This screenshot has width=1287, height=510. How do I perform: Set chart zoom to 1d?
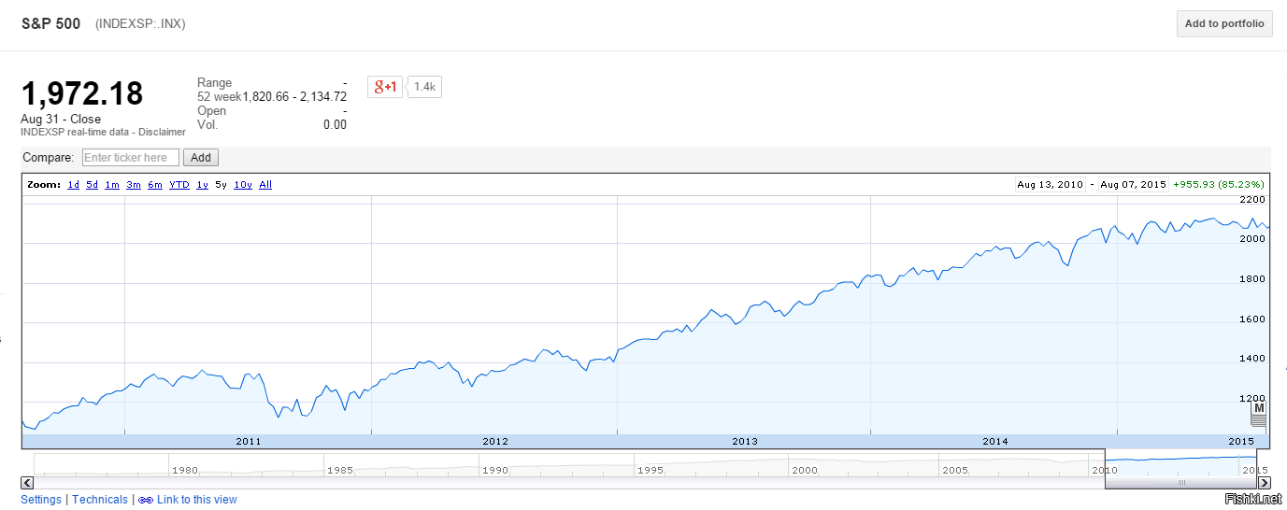point(73,185)
